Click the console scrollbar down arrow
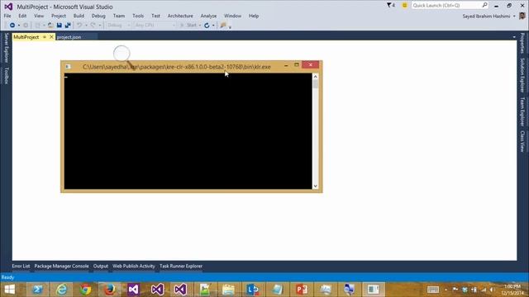This screenshot has height=297, width=529. pyautogui.click(x=315, y=186)
